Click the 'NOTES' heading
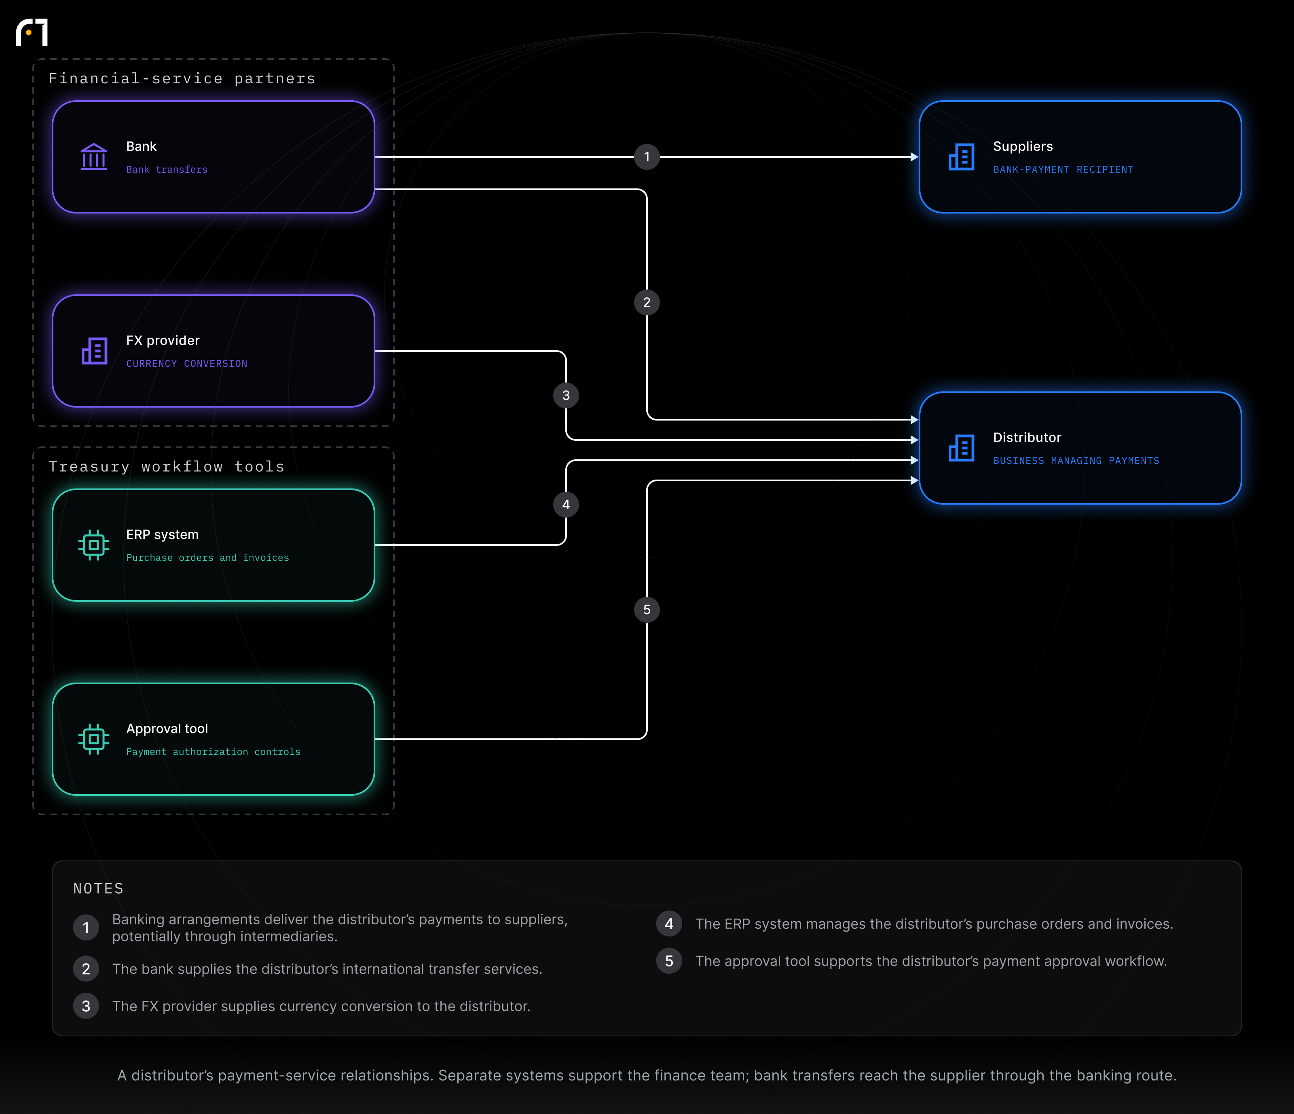This screenshot has width=1294, height=1114. (x=99, y=889)
